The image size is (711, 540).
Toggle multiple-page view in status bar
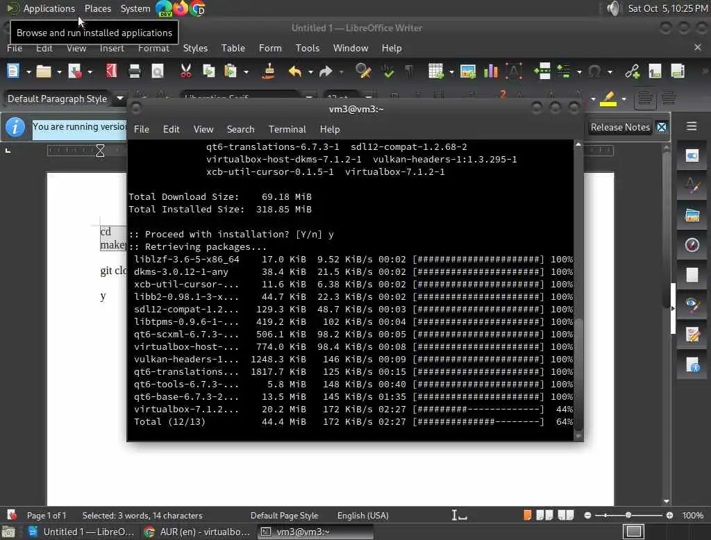(544, 515)
